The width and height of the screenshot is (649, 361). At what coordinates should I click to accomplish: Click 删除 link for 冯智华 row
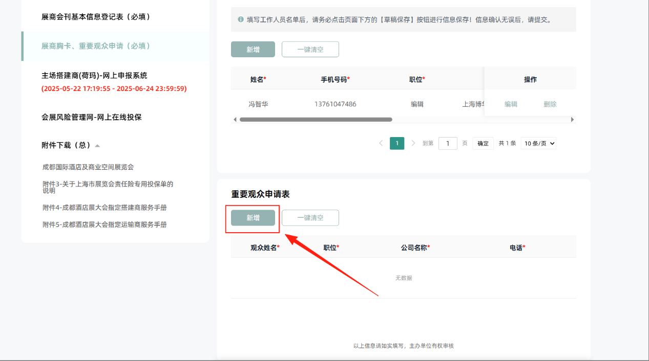click(x=550, y=104)
